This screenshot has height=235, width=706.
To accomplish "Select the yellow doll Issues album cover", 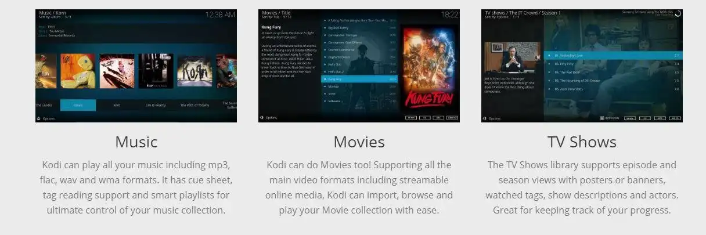I will click(78, 71).
